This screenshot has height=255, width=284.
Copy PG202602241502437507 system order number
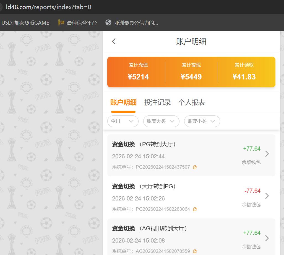tap(195, 167)
